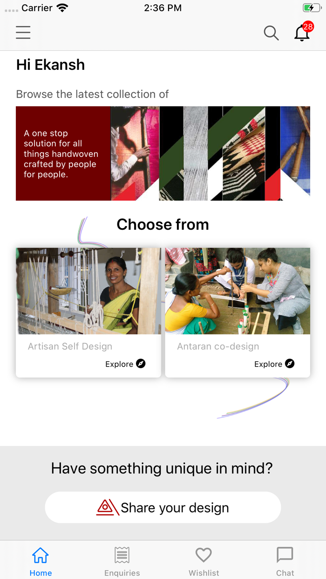Viewport: 326px width, 579px height.
Task: Tap the Home house icon
Action: (41, 555)
